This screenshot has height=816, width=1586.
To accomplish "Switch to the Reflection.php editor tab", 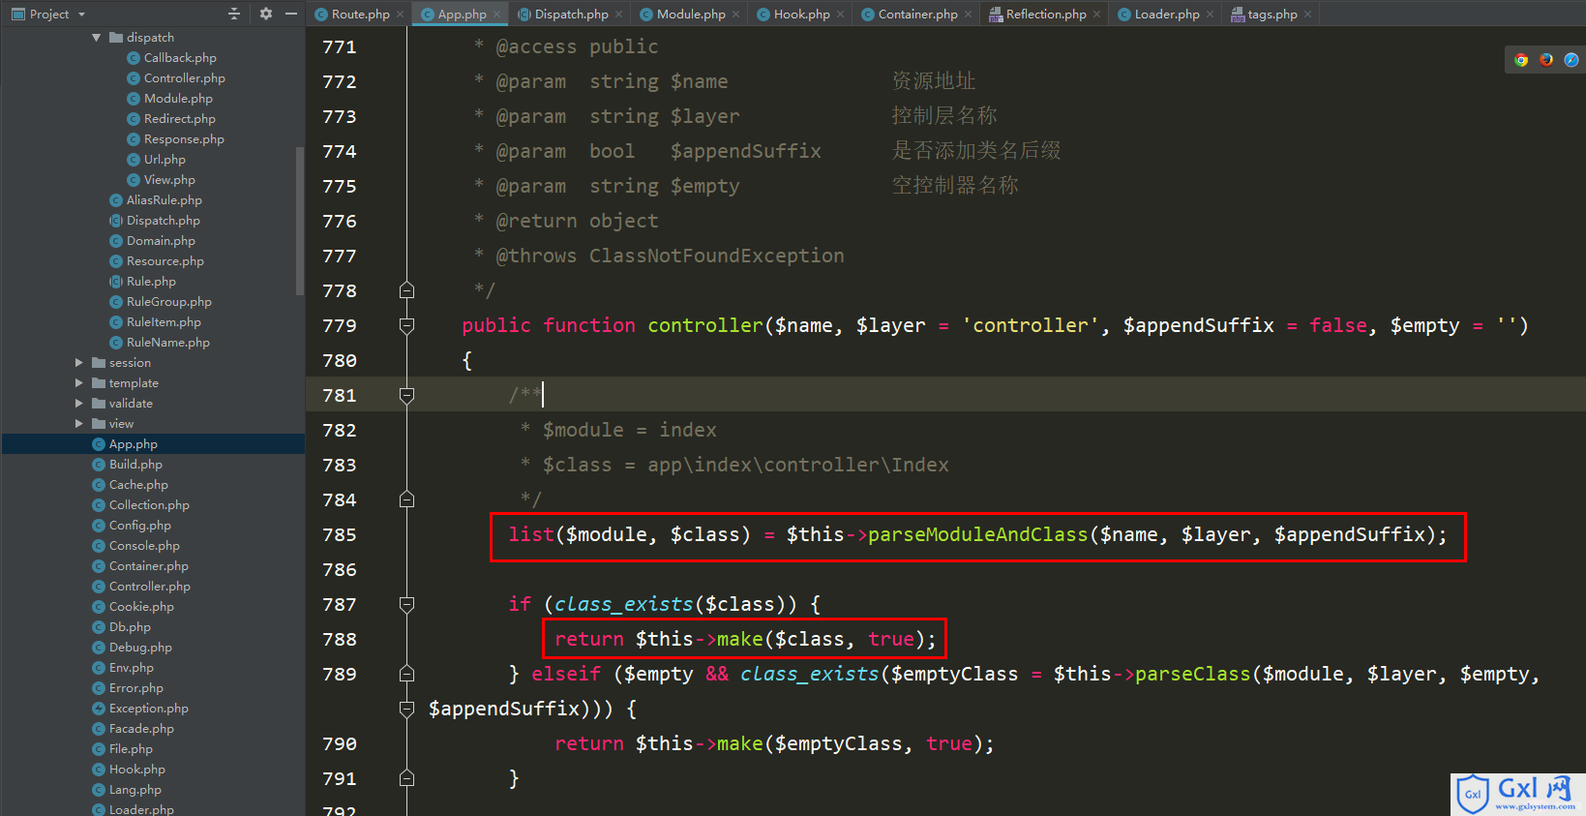I will (1045, 14).
